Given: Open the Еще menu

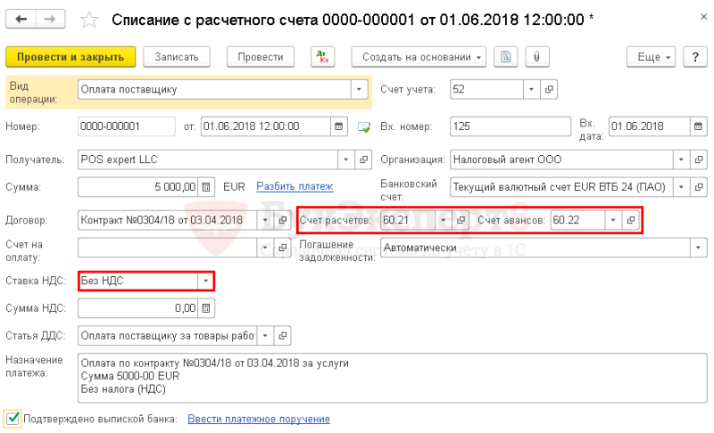Looking at the screenshot, I should [652, 57].
